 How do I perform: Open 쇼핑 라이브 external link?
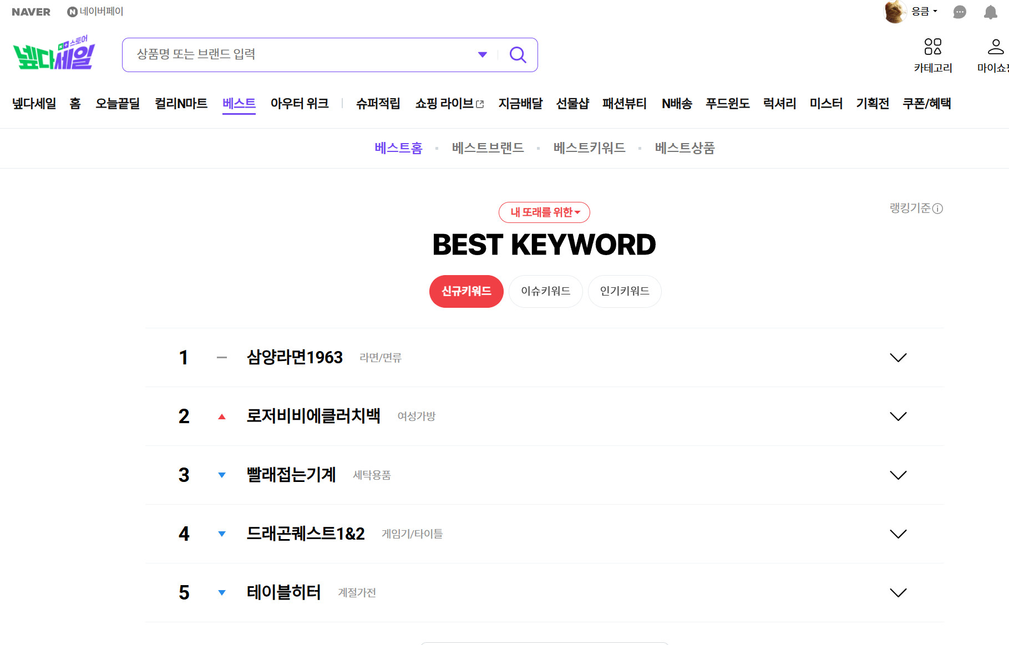(x=450, y=103)
